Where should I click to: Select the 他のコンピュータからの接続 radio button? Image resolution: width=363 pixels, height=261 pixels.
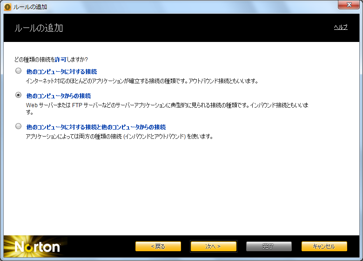tap(18, 95)
